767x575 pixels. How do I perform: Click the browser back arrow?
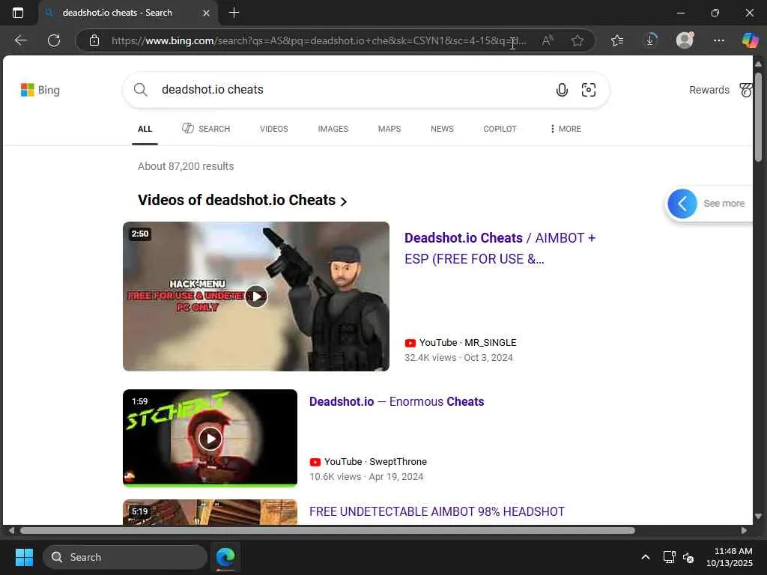(20, 40)
